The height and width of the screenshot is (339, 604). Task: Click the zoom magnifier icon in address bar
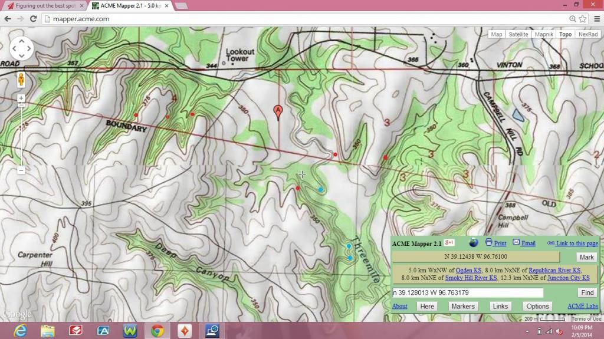point(572,19)
